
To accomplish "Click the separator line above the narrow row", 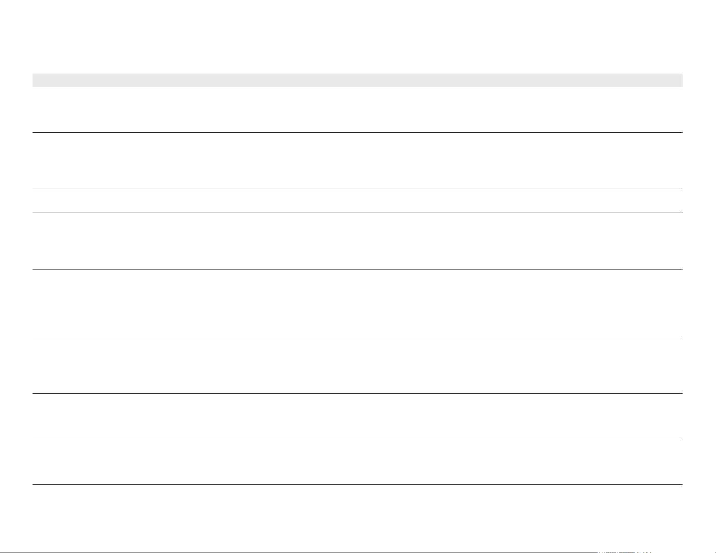I will coord(357,189).
